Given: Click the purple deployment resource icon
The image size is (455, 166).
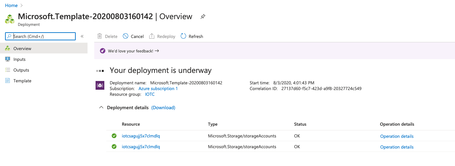Looking at the screenshot, I should click(100, 85).
